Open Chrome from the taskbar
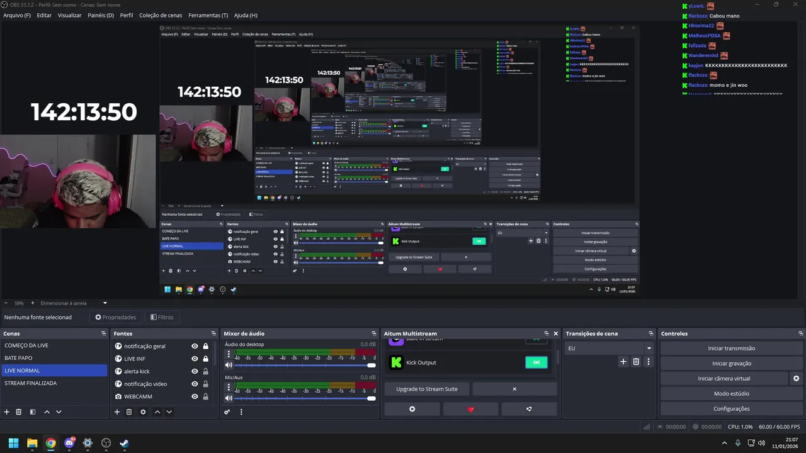The image size is (806, 453). pyautogui.click(x=50, y=443)
